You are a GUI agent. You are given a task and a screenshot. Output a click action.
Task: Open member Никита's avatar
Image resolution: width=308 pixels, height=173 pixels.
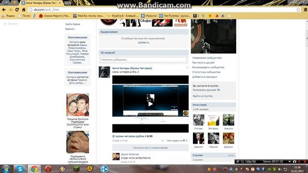[x=229, y=120]
